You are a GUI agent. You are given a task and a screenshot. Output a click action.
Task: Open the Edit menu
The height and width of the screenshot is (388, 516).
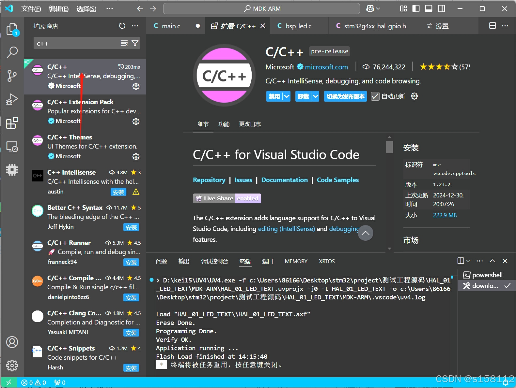58,9
